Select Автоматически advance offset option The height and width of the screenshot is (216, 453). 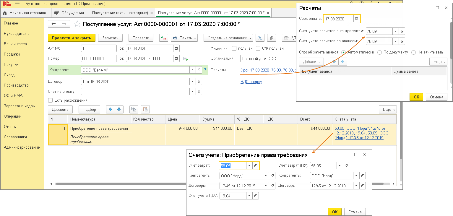[x=343, y=52]
